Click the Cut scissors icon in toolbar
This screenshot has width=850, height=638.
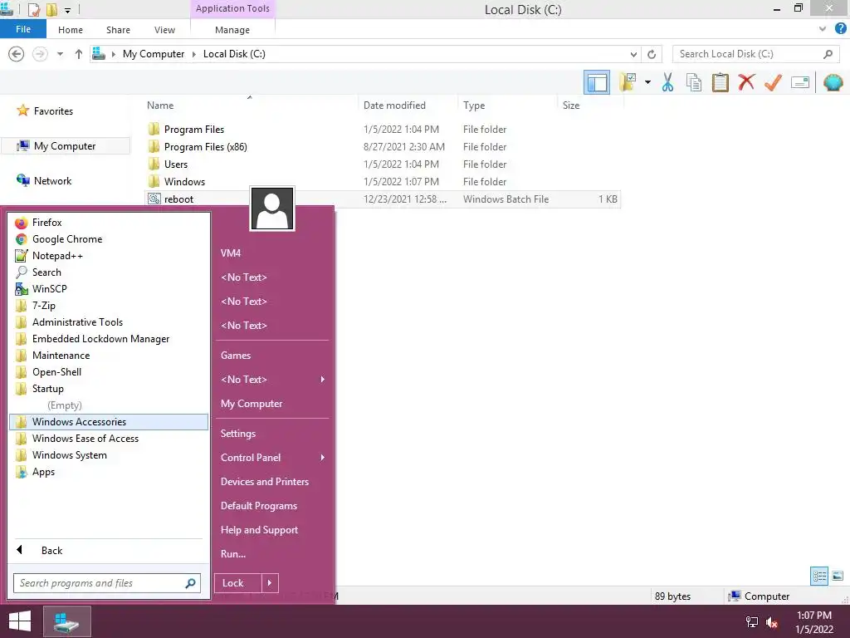(667, 82)
